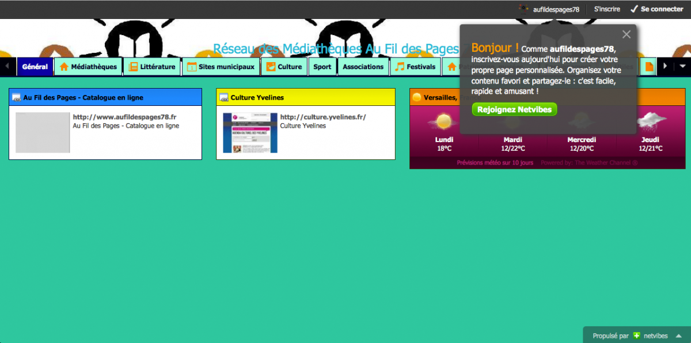Switch to the Sport tab
This screenshot has width=691, height=343.
322,67
